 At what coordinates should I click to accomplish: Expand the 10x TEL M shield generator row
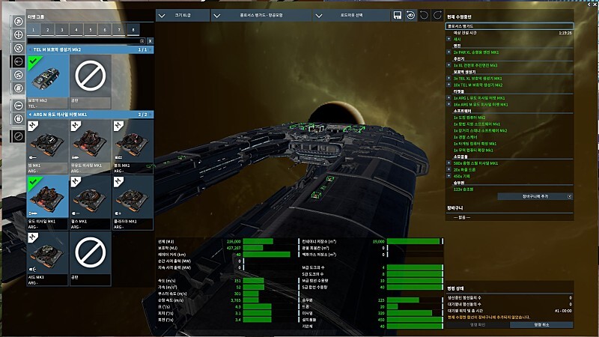coord(449,85)
